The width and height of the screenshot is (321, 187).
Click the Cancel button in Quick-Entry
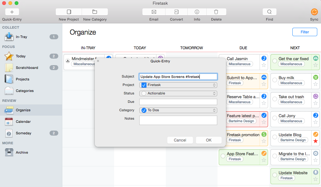coord(180,140)
